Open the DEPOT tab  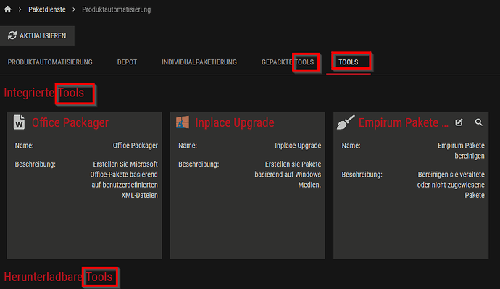[x=127, y=62]
